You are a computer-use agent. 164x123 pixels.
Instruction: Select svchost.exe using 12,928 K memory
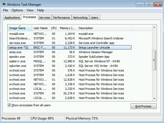70,80
